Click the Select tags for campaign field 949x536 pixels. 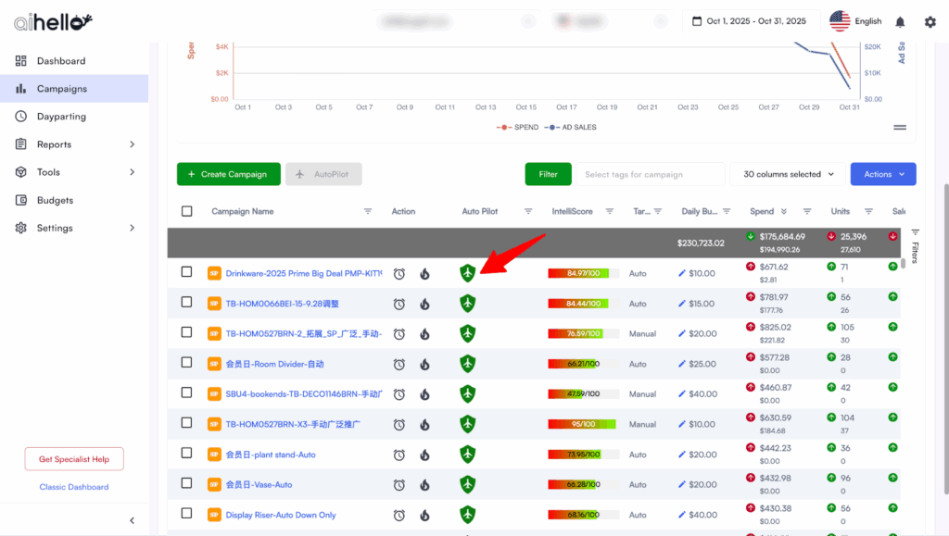(649, 174)
